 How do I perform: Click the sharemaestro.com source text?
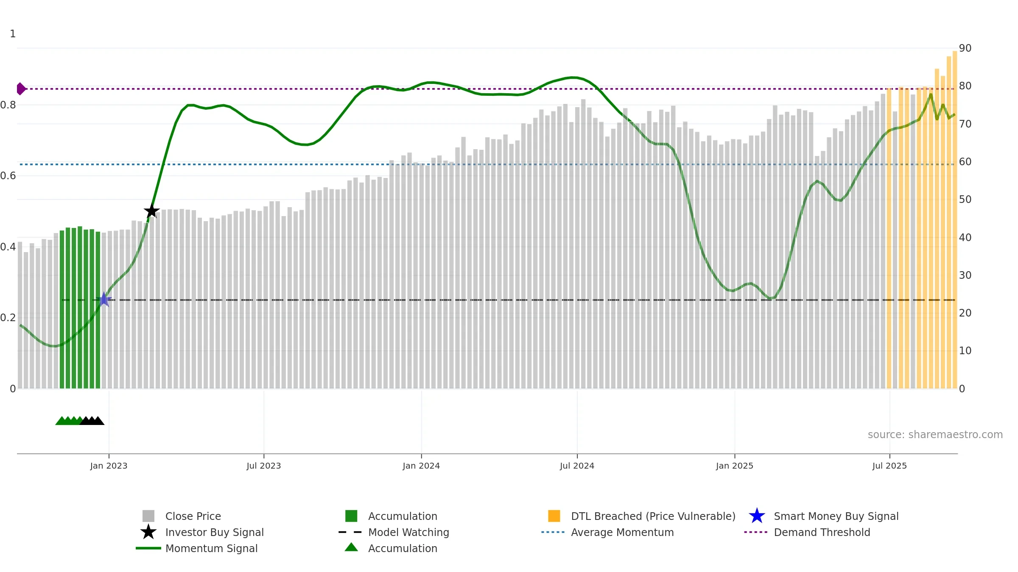(x=935, y=435)
